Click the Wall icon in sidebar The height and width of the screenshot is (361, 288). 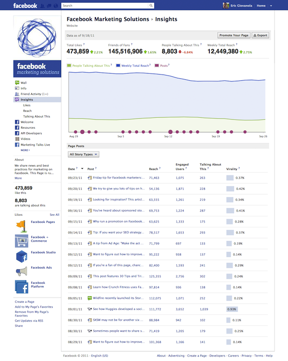pos(17,83)
